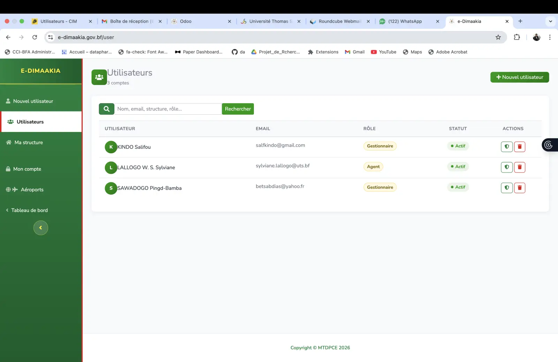The height and width of the screenshot is (362, 558).
Task: Select Utilisateurs in the sidebar
Action: click(x=42, y=122)
